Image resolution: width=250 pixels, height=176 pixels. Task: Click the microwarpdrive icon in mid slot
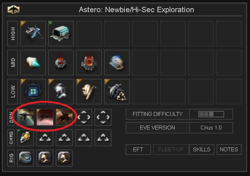pos(33,63)
